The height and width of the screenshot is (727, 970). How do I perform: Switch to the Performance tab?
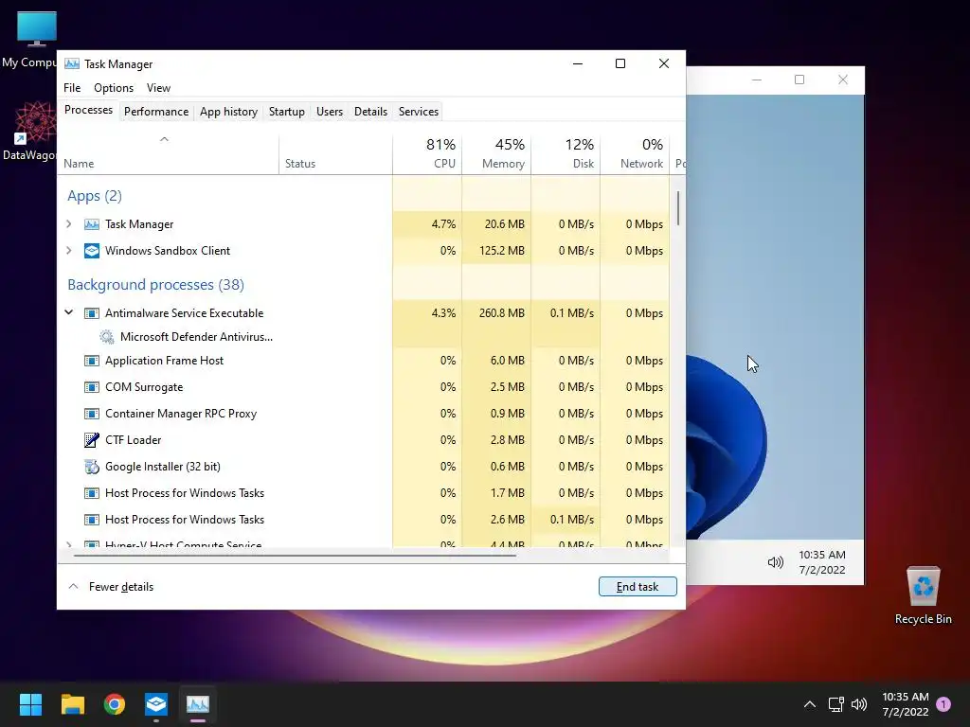156,112
